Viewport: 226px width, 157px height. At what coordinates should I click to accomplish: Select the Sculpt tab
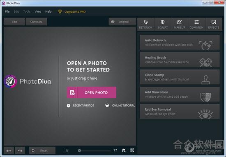tap(163, 25)
